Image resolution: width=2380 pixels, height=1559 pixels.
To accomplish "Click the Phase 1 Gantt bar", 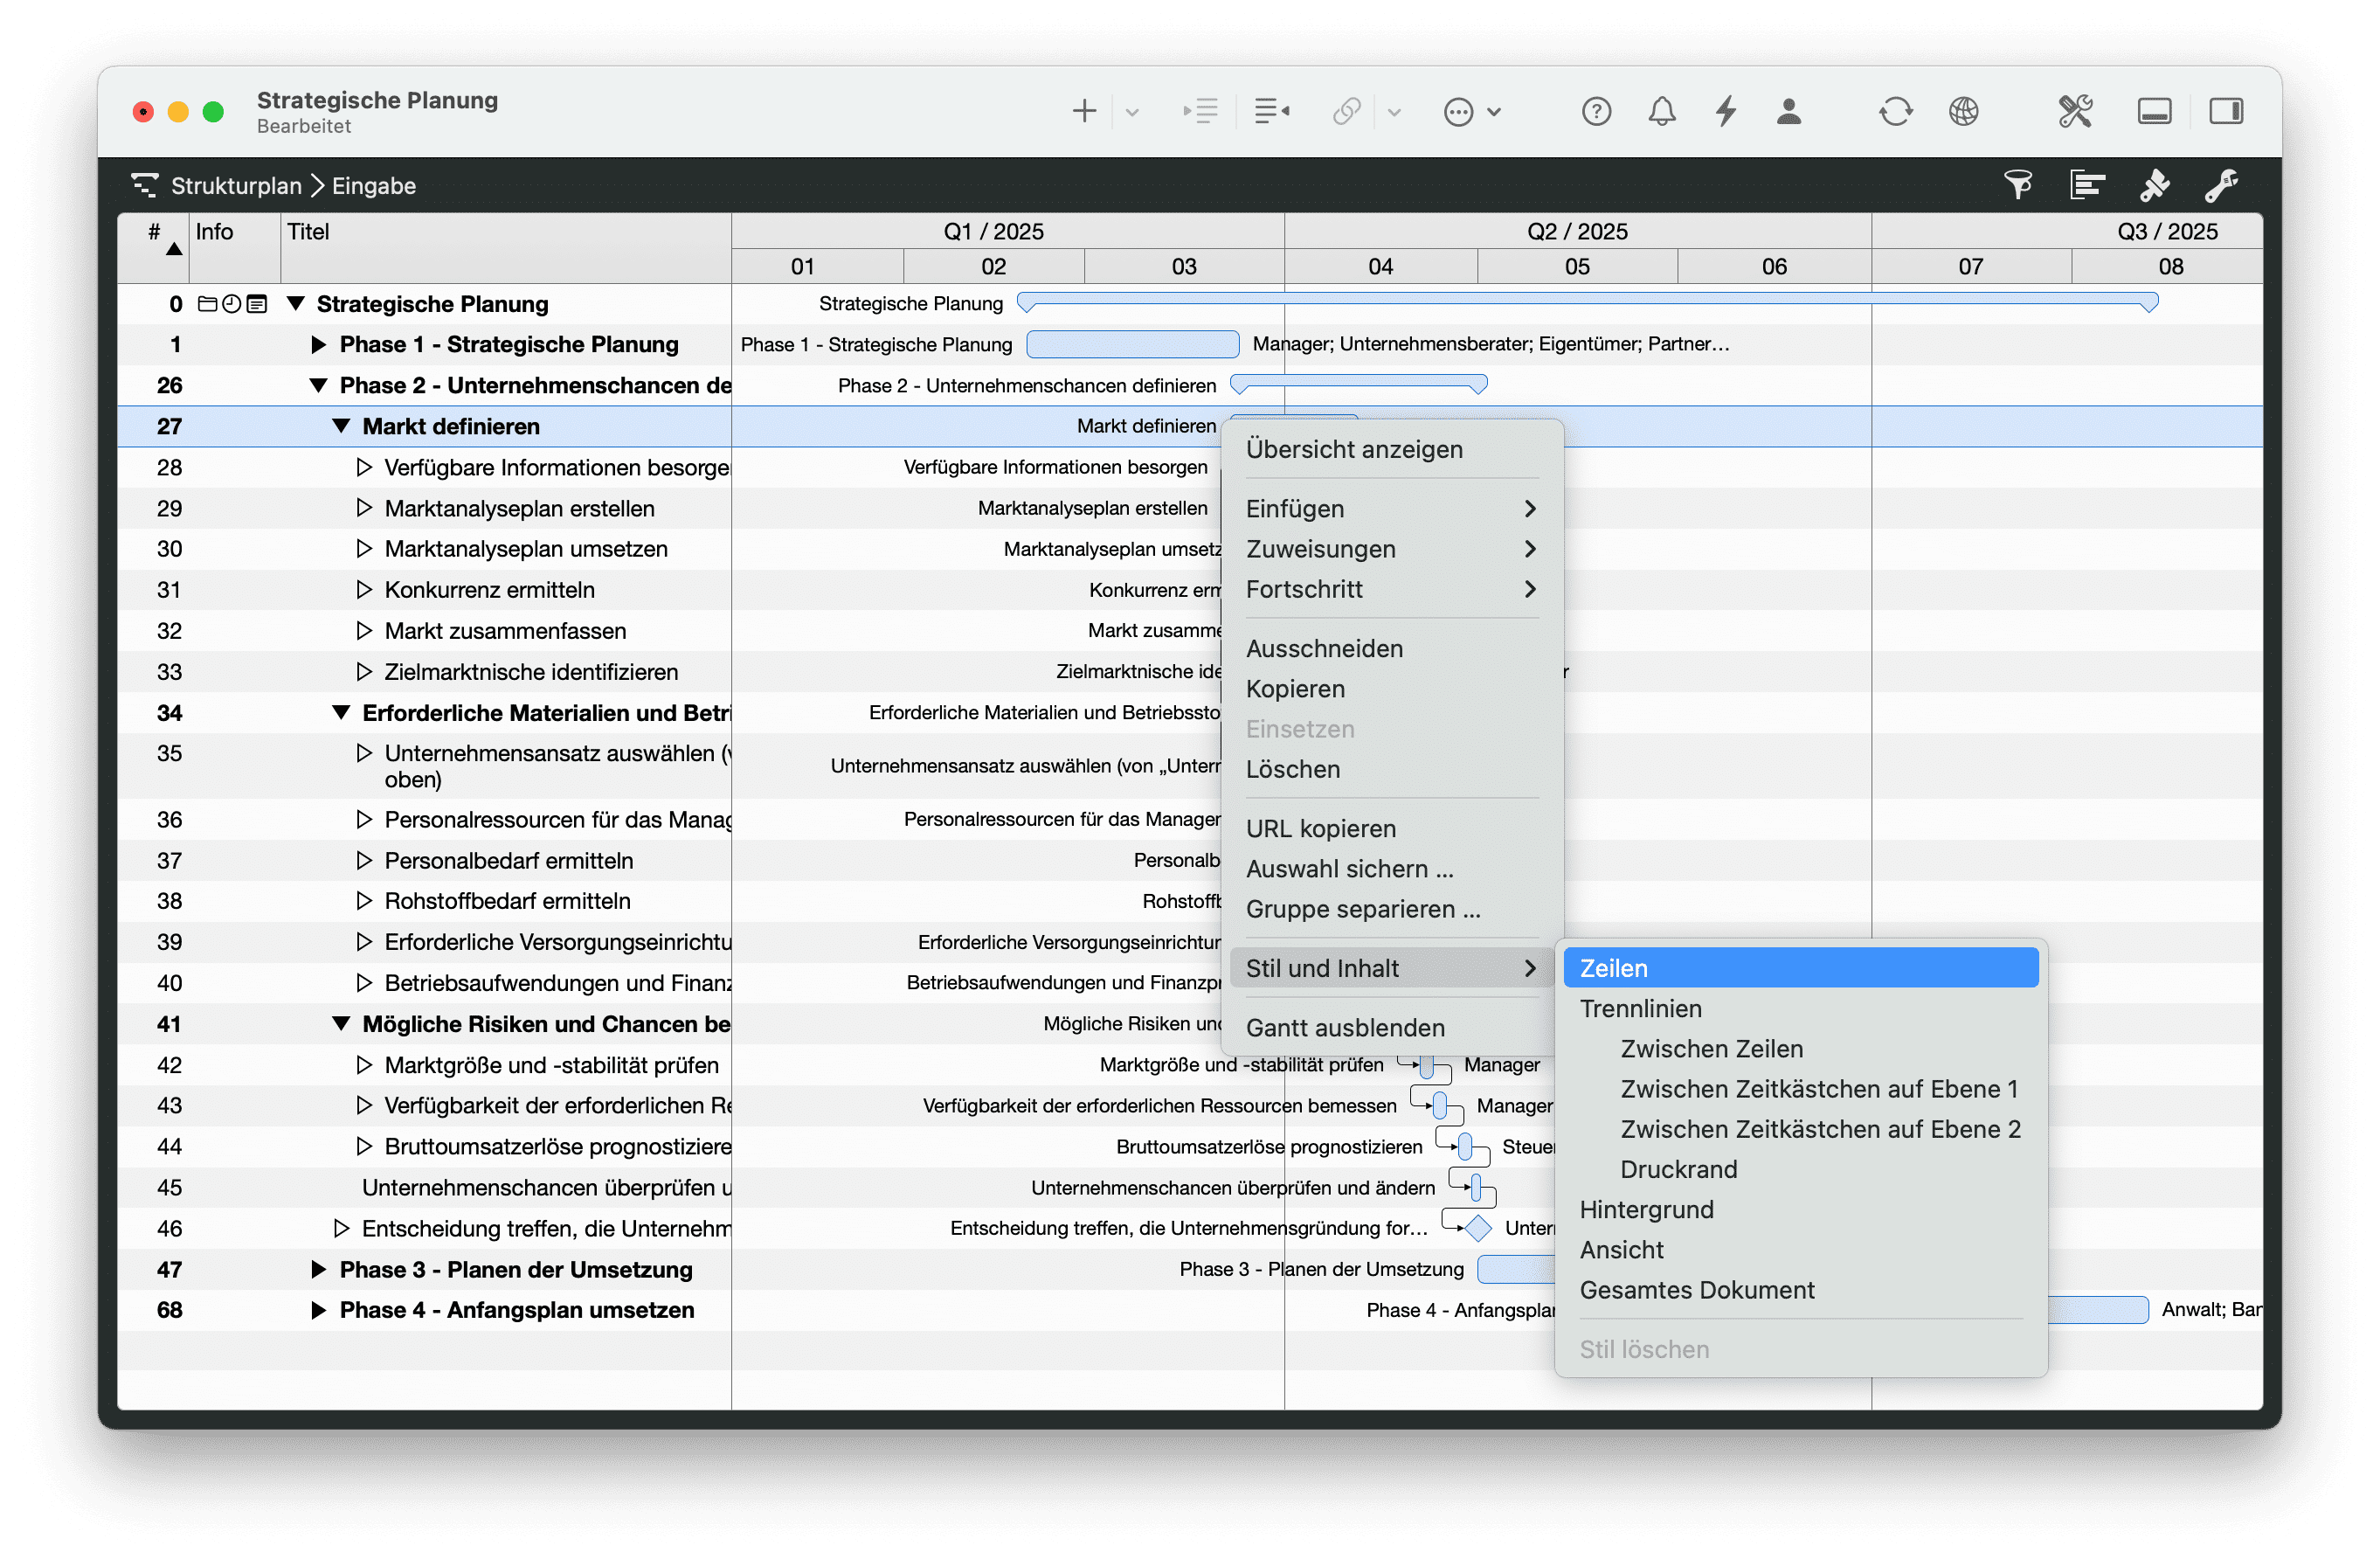I will pyautogui.click(x=1132, y=344).
